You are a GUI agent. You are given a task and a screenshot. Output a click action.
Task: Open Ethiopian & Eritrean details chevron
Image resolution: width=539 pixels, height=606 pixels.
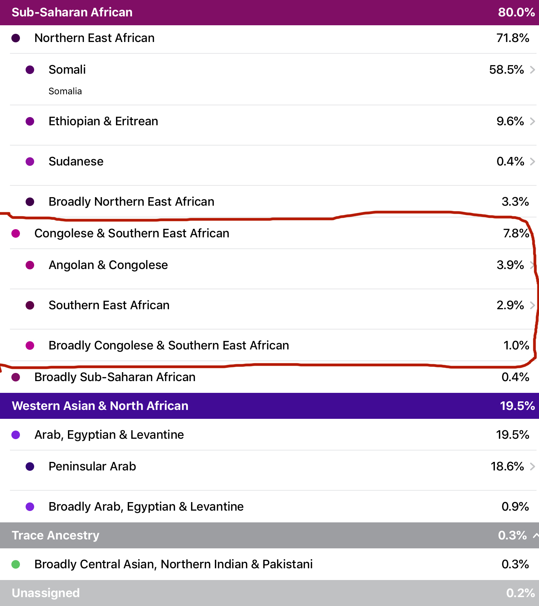(x=532, y=121)
